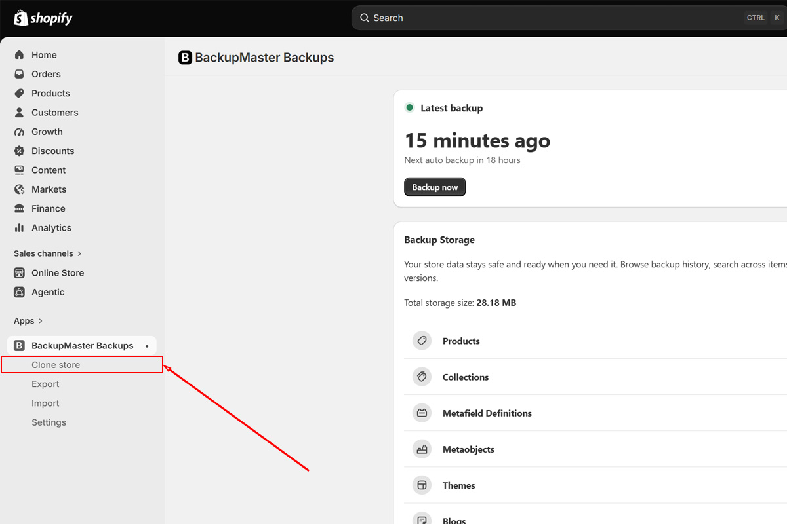The width and height of the screenshot is (787, 524).
Task: Click the BackupMaster logo in page header
Action: tap(185, 58)
